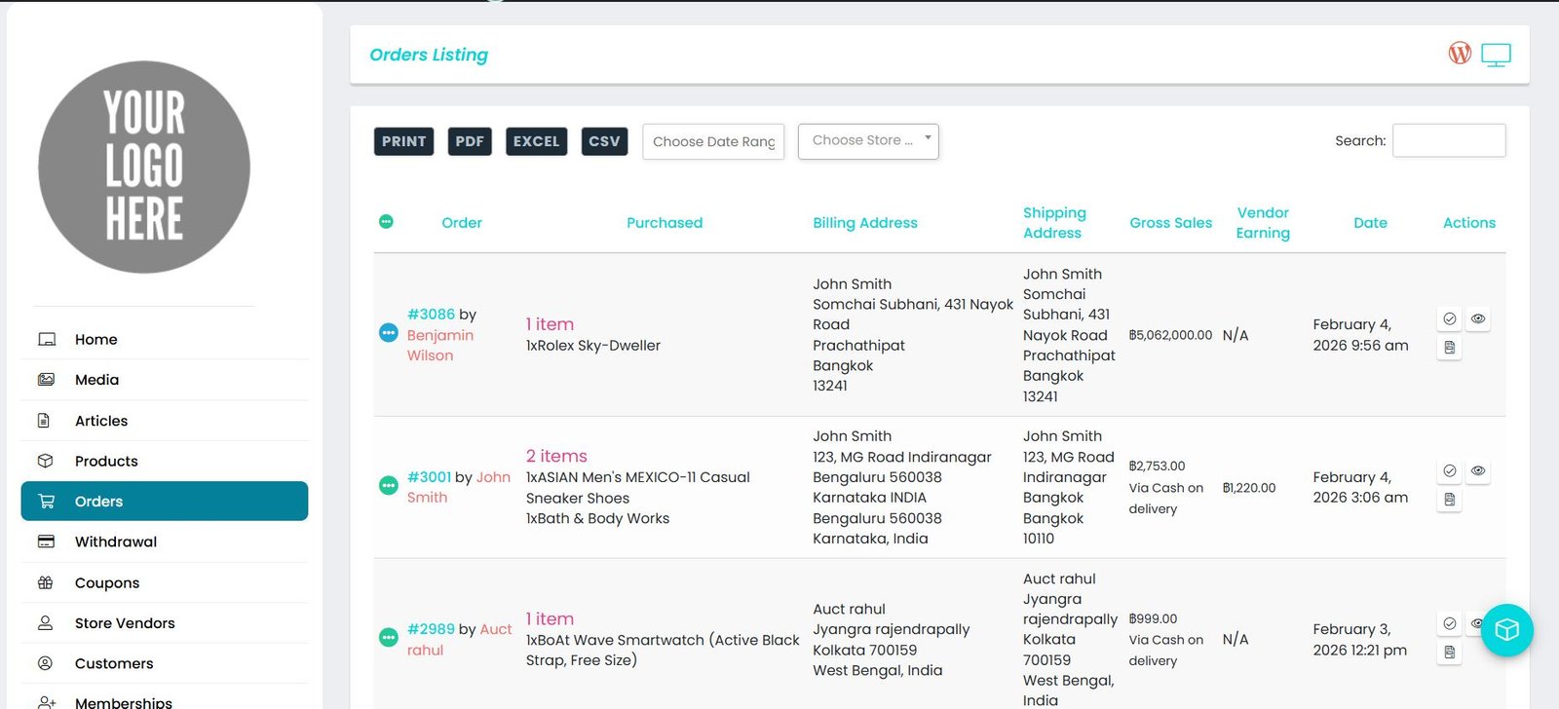Expand status indicator on order #3086 row
1559x709 pixels.
pos(388,333)
